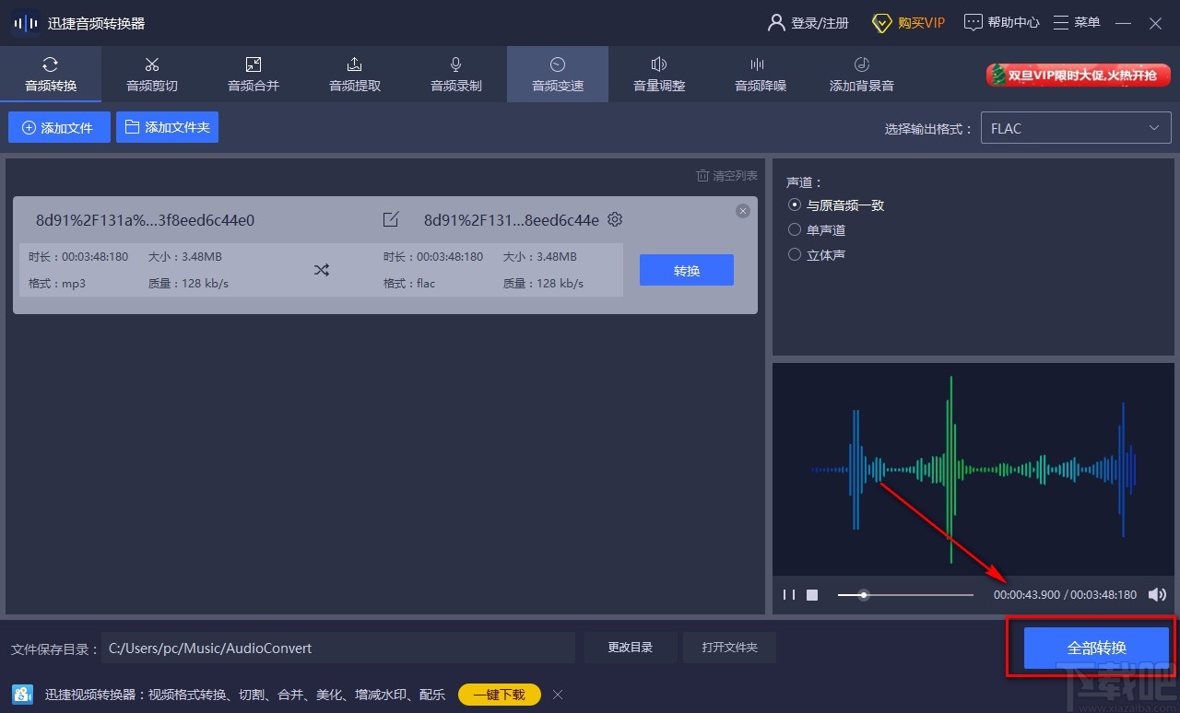Mute the preview volume speaker icon
The image size is (1180, 713).
coord(1157,594)
